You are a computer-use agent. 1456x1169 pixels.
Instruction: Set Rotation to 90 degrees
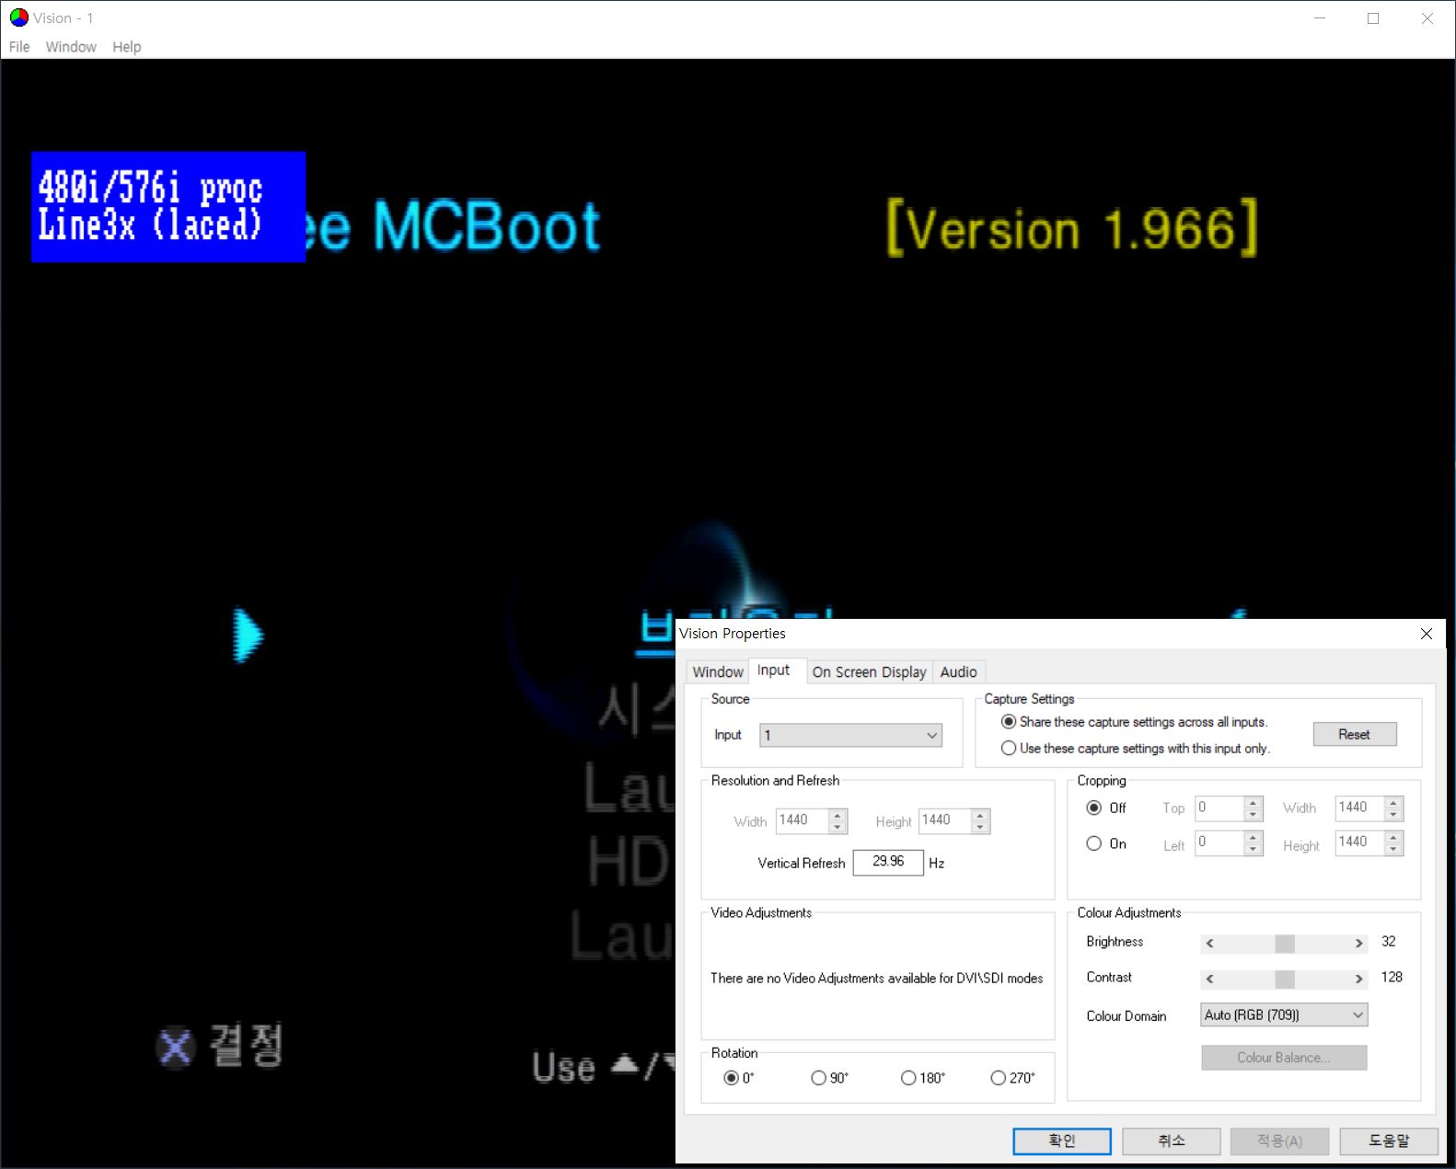pyautogui.click(x=818, y=1078)
